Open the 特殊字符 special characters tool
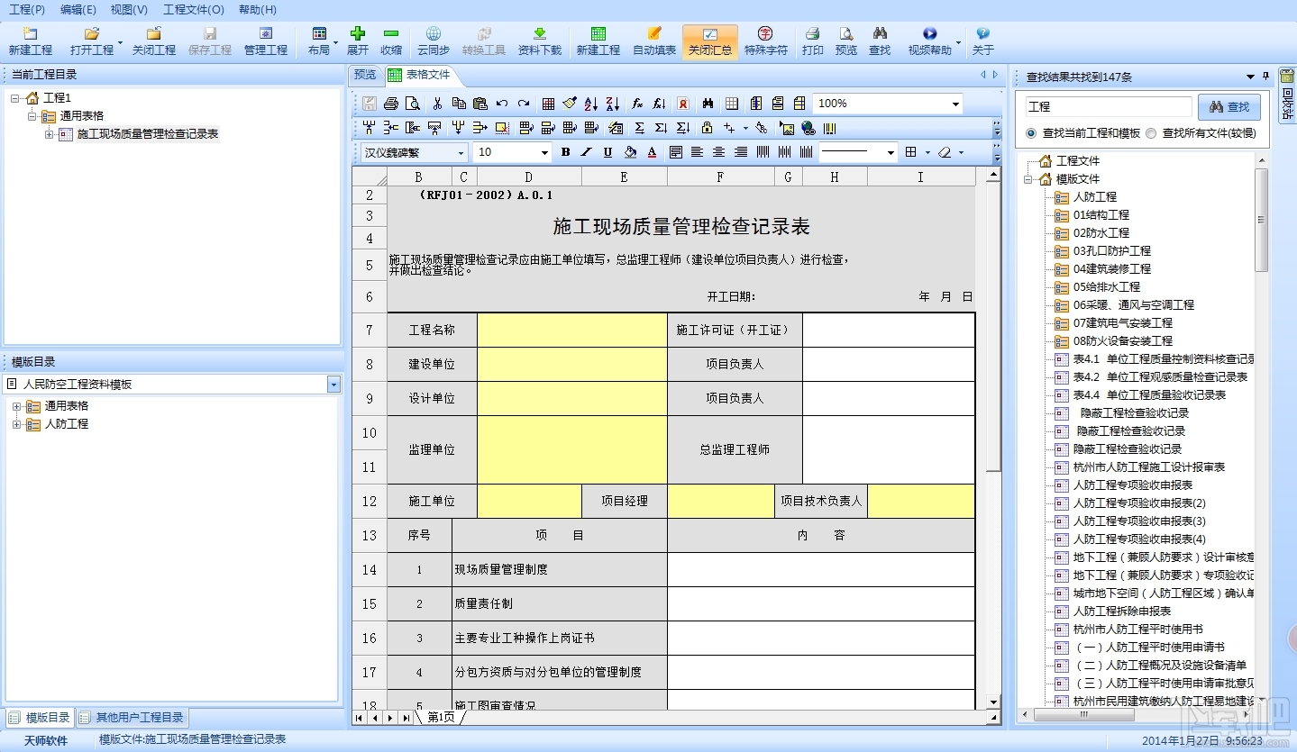The image size is (1297, 752). coord(765,41)
